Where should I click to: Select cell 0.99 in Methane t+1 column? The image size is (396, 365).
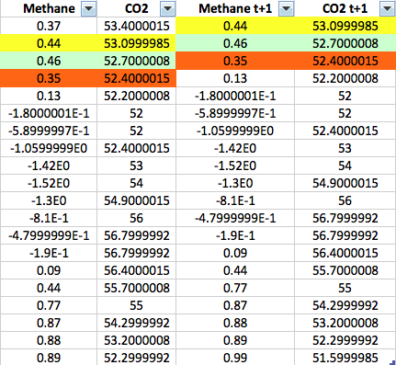coord(235,358)
